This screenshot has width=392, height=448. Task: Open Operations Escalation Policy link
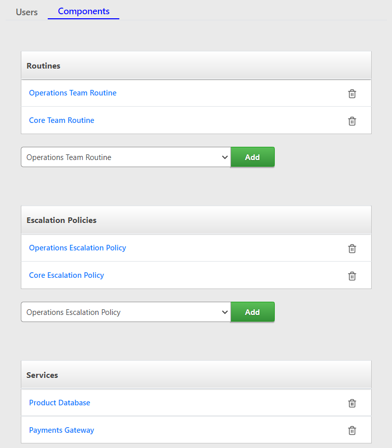(77, 248)
